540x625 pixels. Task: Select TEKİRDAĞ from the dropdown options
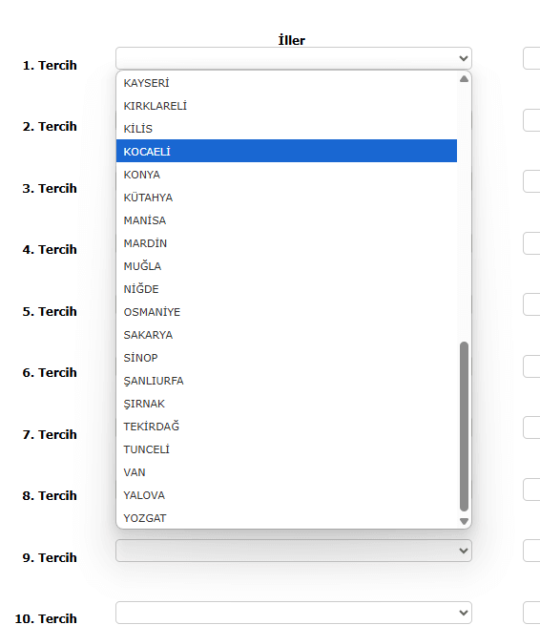286,427
